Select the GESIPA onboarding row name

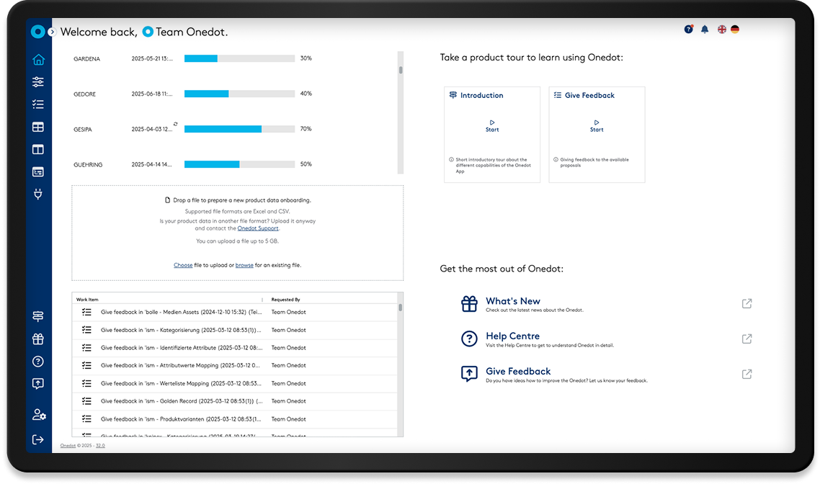83,130
